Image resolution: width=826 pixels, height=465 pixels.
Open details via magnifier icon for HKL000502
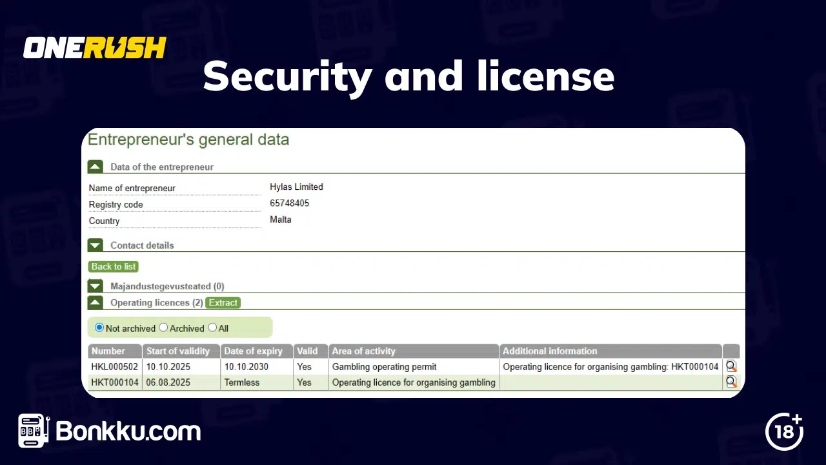(730, 366)
